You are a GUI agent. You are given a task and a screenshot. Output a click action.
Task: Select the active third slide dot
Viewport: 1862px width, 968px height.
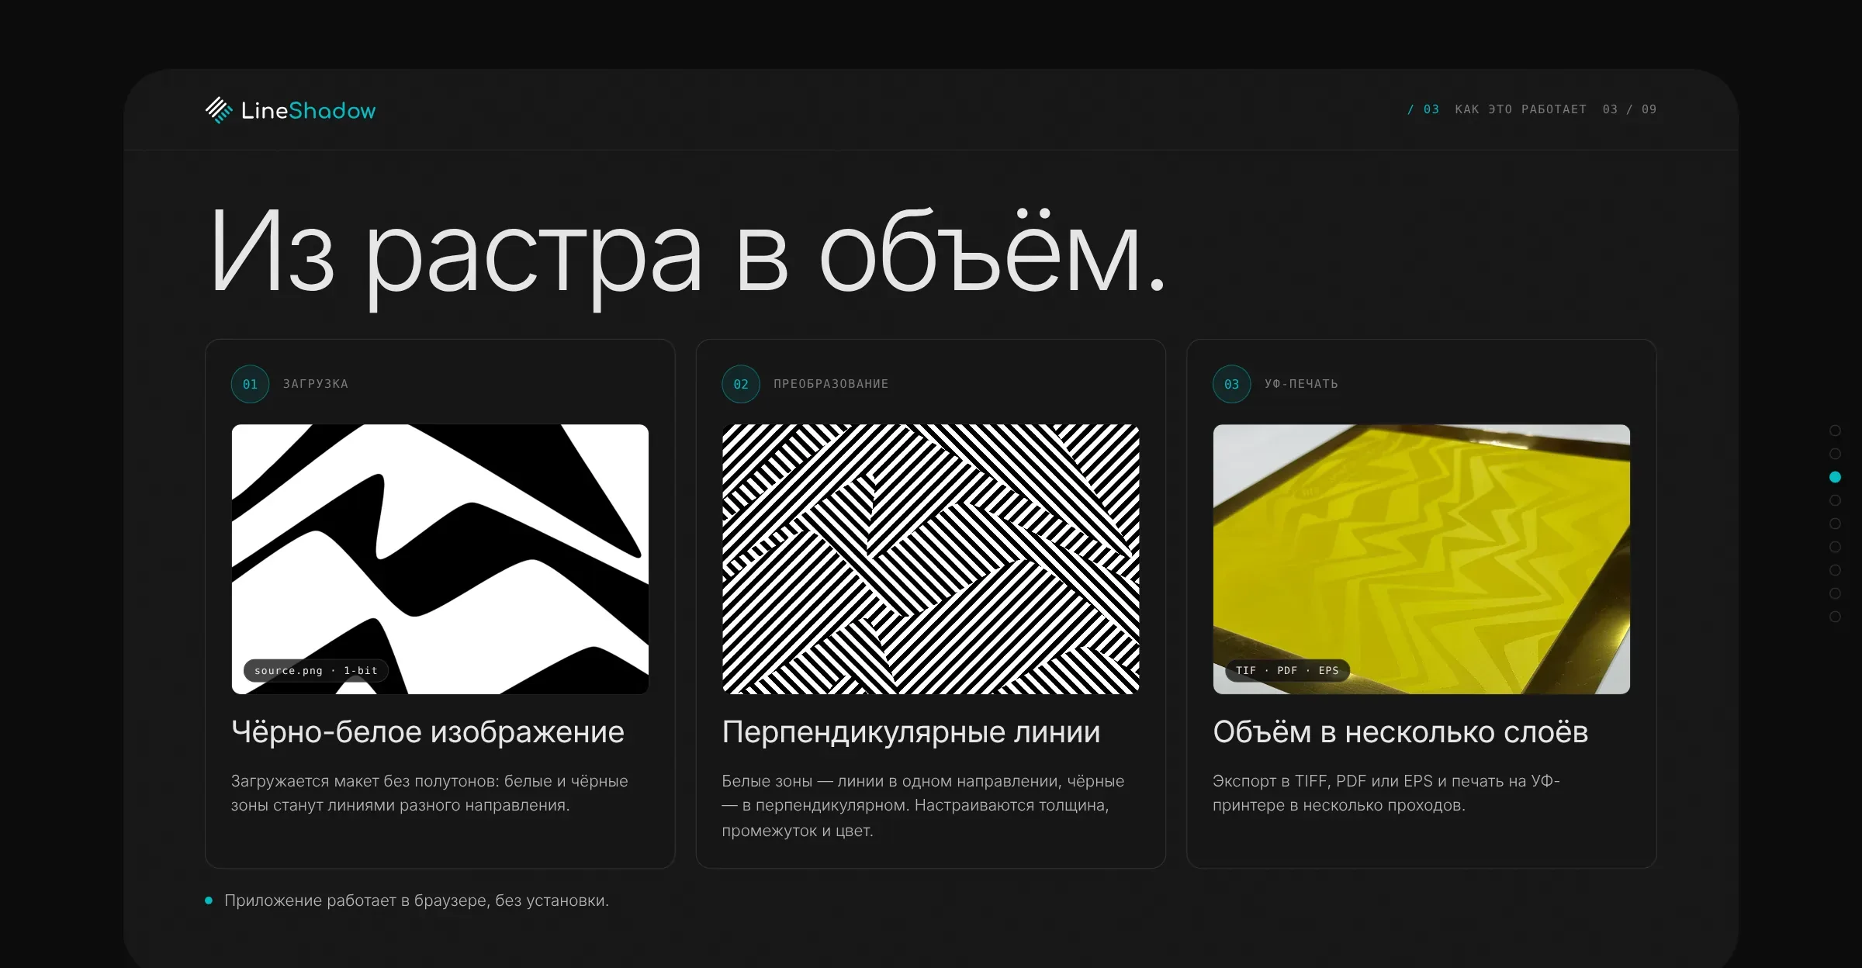pos(1835,477)
